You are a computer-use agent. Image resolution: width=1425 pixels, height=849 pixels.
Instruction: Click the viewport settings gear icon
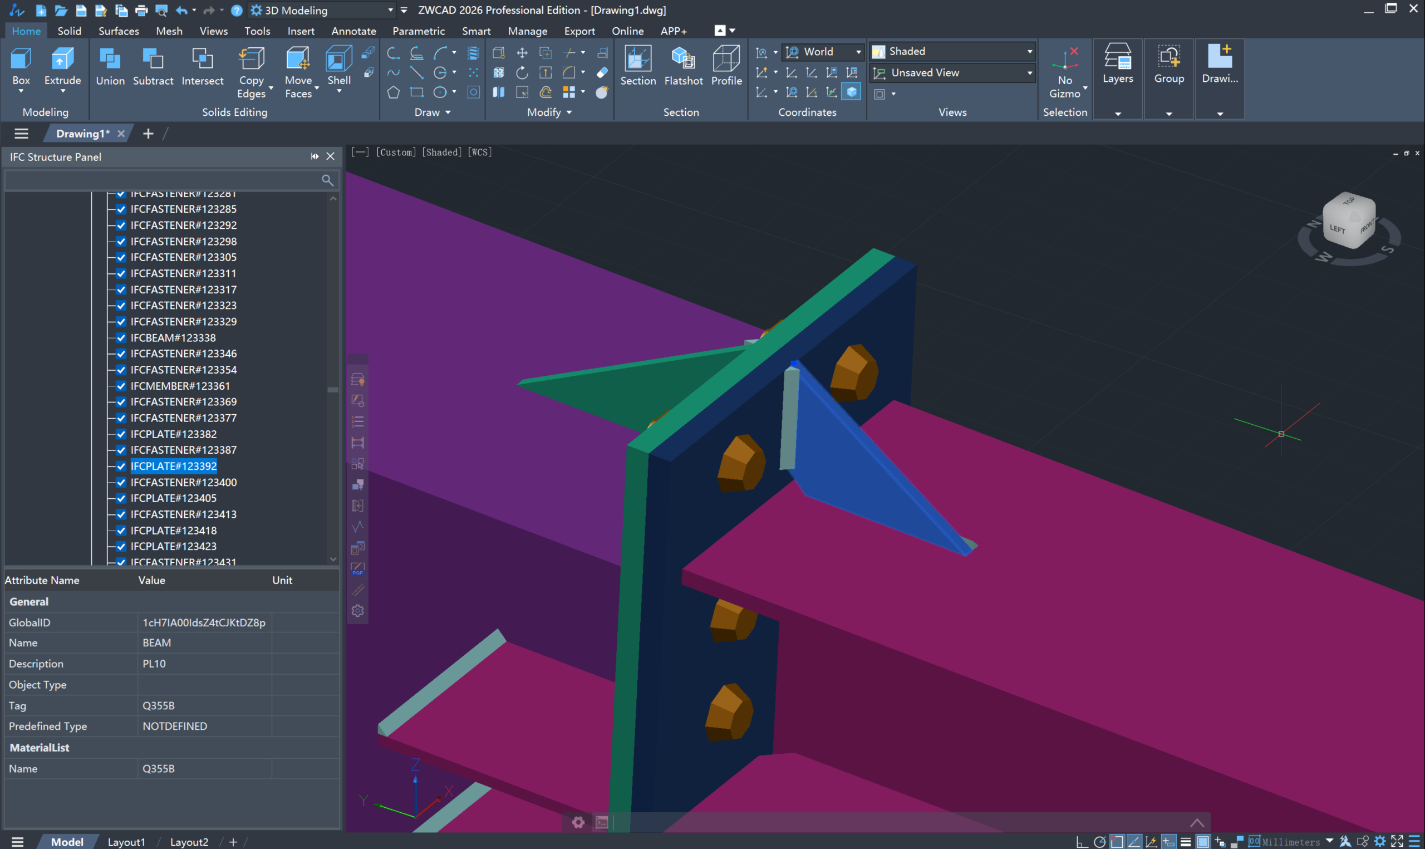point(357,610)
